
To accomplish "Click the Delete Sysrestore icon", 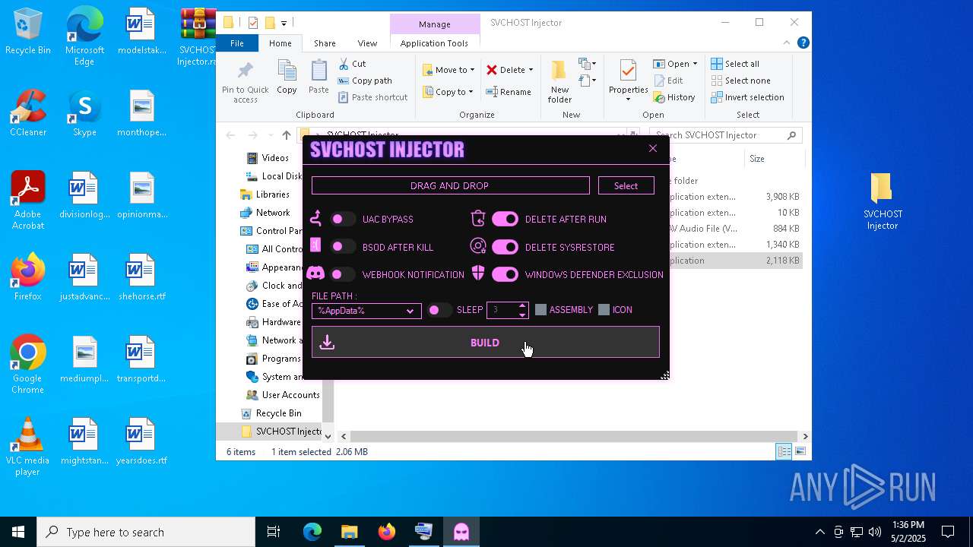I will pyautogui.click(x=478, y=246).
